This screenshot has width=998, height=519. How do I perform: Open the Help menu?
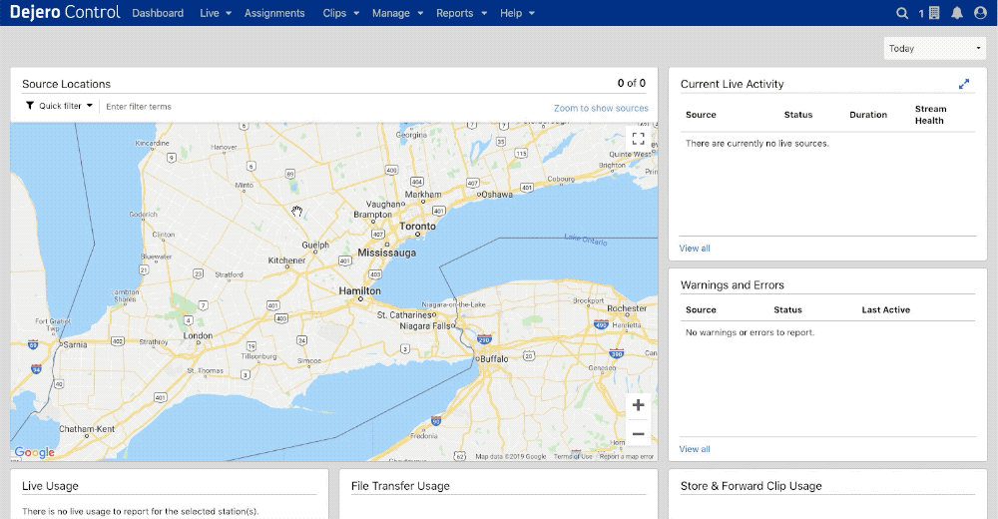click(517, 13)
